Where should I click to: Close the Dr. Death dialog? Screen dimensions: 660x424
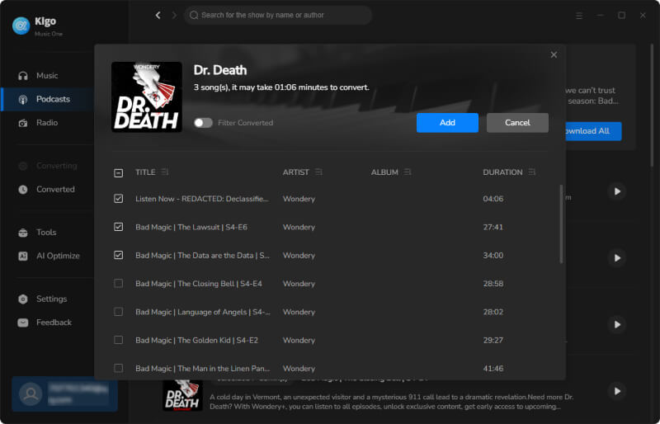(x=554, y=54)
